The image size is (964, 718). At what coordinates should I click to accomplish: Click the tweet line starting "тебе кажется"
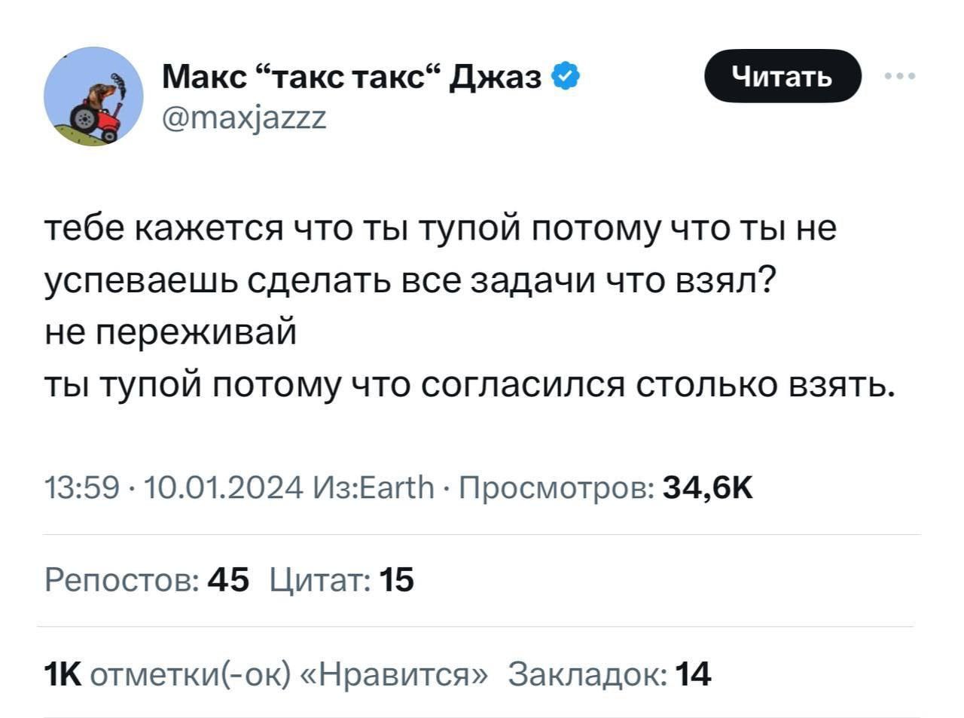441,230
